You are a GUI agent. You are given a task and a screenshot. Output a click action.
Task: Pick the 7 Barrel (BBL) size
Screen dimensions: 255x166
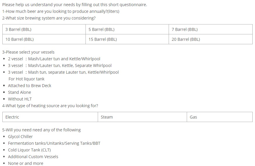coord(184,29)
